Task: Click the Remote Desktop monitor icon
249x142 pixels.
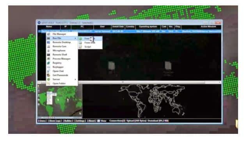Action: pos(49,42)
